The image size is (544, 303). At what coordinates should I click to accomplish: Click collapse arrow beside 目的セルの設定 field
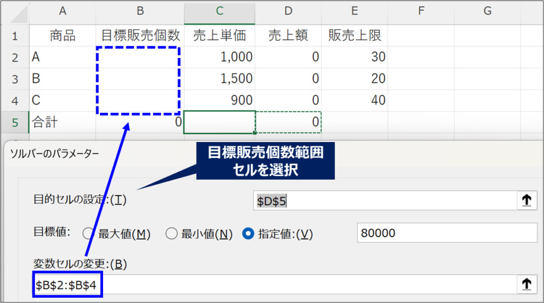tap(526, 201)
